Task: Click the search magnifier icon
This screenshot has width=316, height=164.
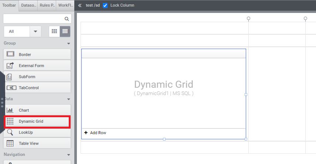Action: click(67, 19)
